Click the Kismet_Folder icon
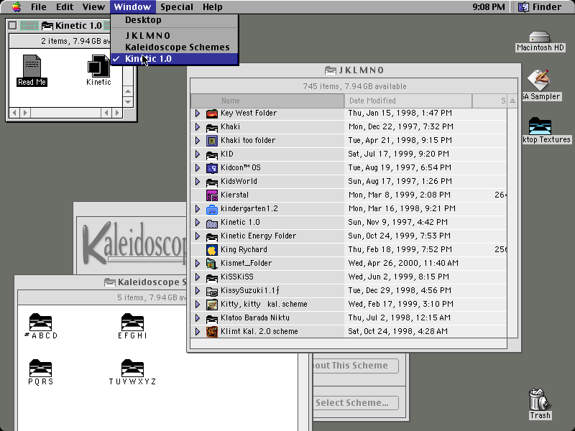Viewport: 575px width, 431px height. point(212,264)
